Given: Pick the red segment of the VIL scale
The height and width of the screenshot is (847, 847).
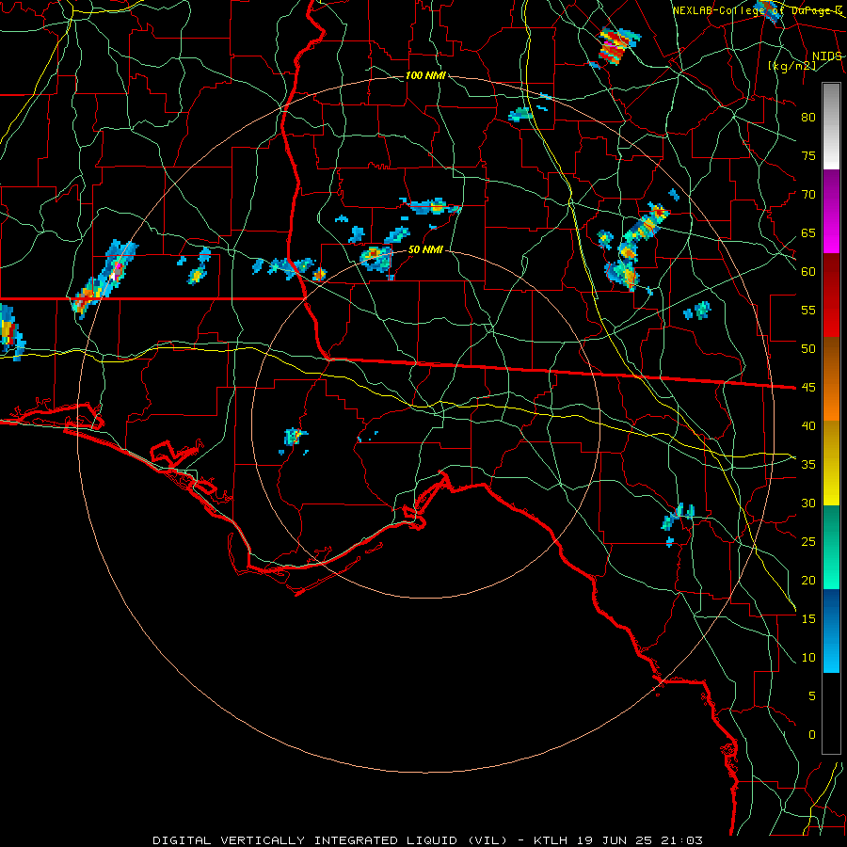Looking at the screenshot, I should 831,295.
